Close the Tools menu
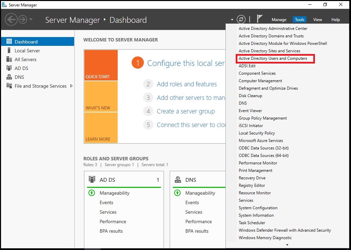The image size is (351, 250). [300, 20]
